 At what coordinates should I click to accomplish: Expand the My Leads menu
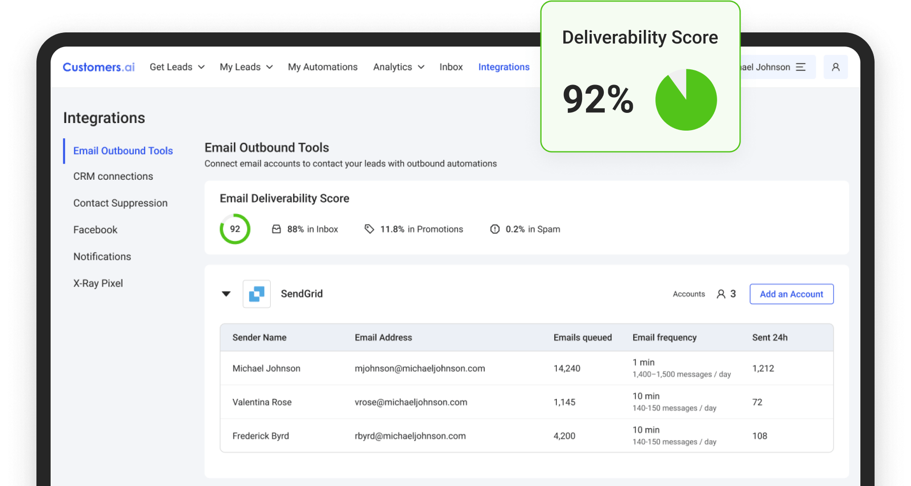(x=246, y=67)
